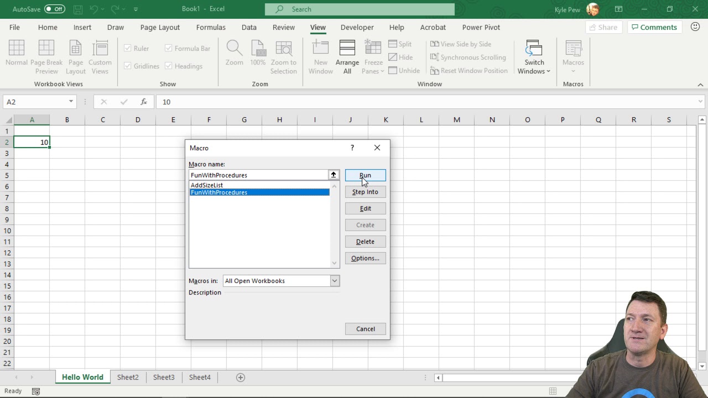Screen dimensions: 708x398
Task: Click the Split window icon
Action: tap(393, 44)
